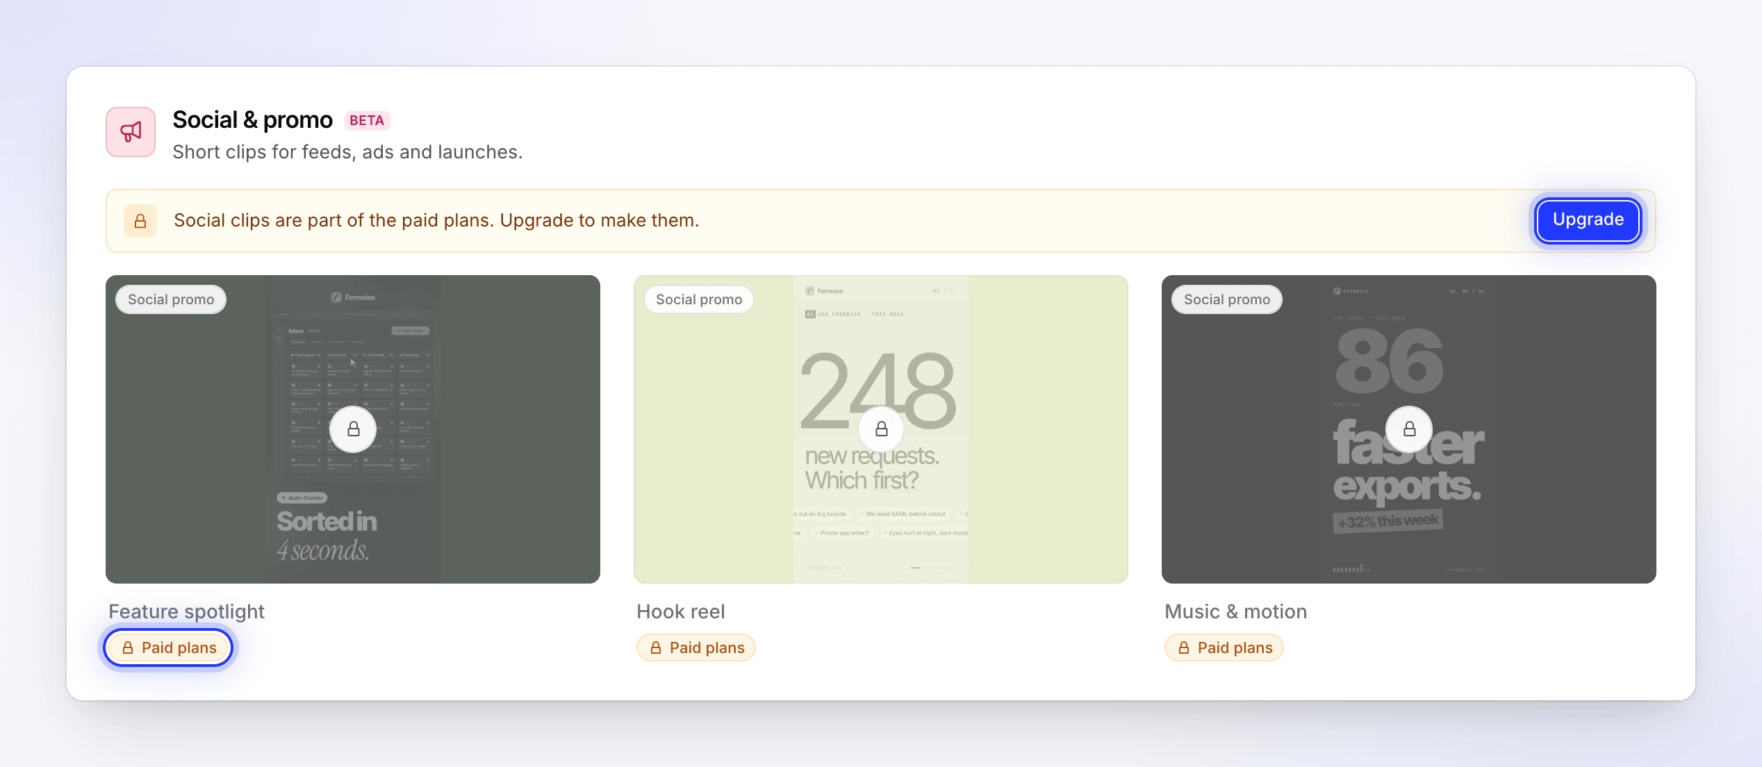The width and height of the screenshot is (1762, 767).
Task: Click the lock circle on Feature spotlight preview
Action: [353, 429]
